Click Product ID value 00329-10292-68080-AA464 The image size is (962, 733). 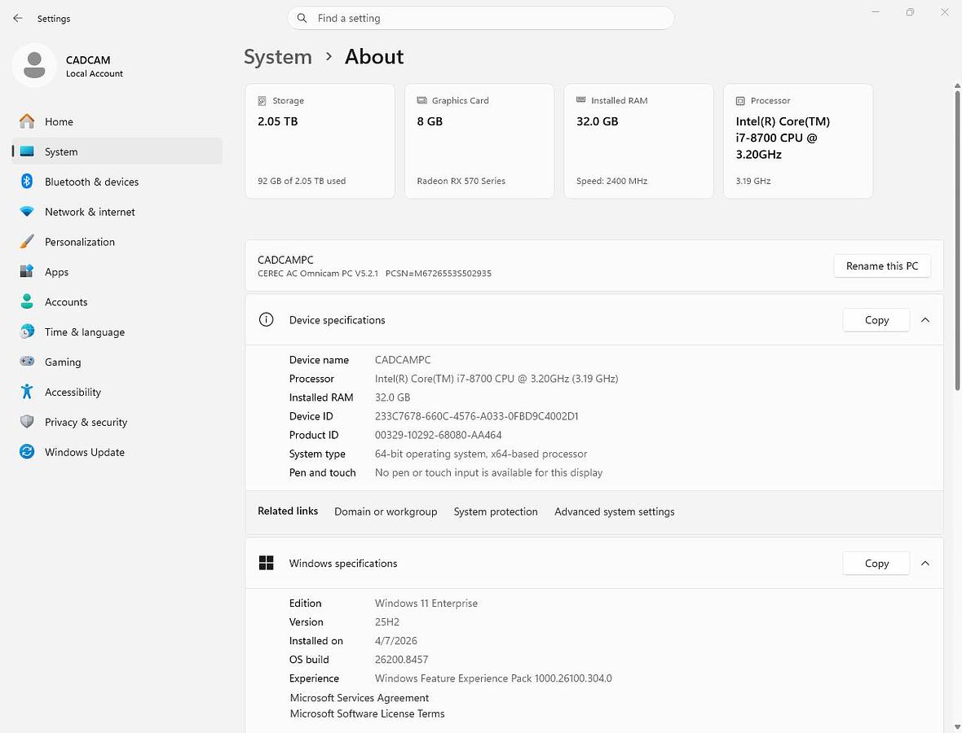[438, 435]
